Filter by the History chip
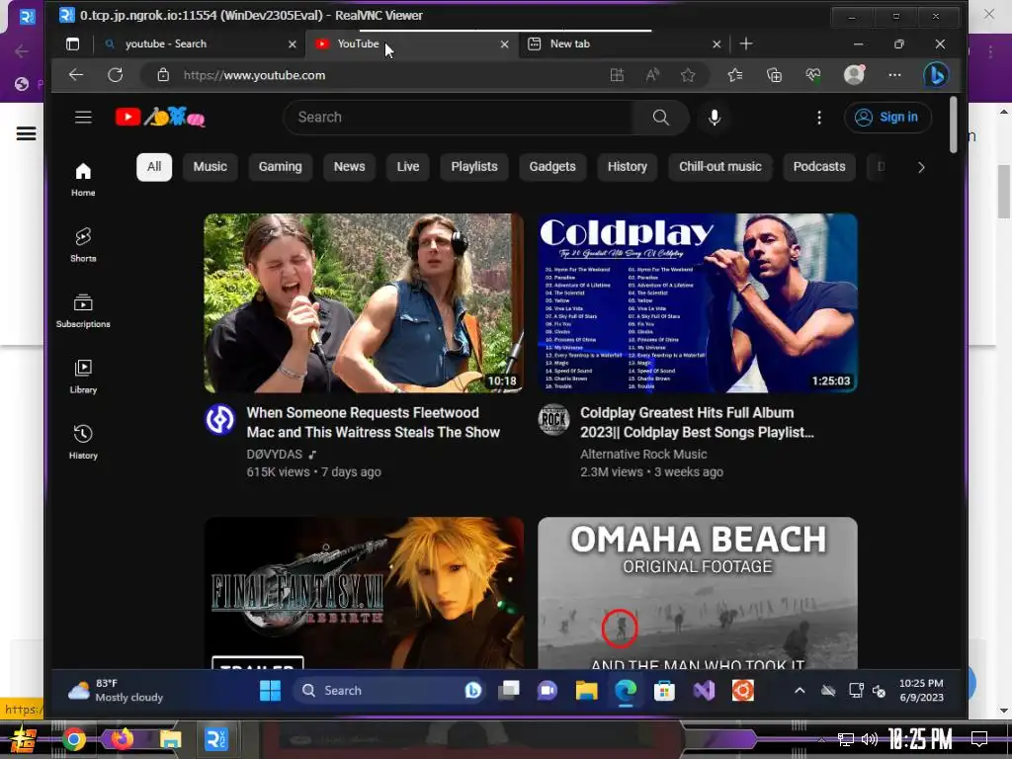 [x=628, y=167]
